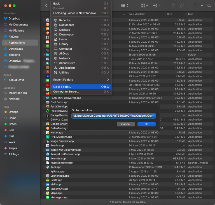Image resolution: width=215 pixels, height=205 pixels.
Task: Choose Utilities in the Go menu
Action: (81, 73)
